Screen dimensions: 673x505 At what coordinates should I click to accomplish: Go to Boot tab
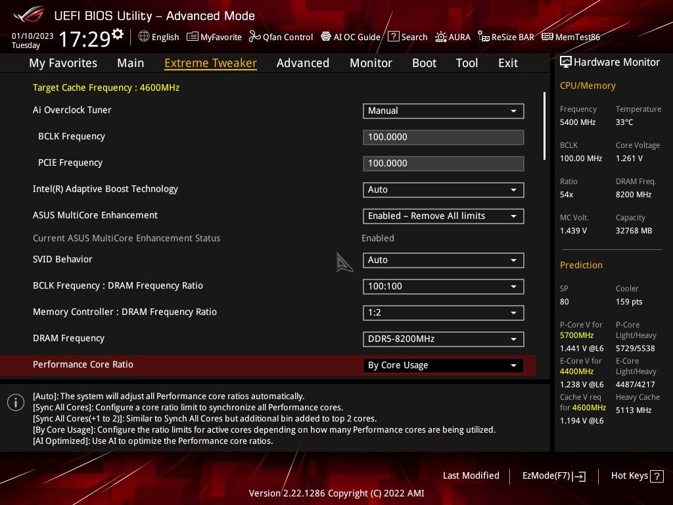[424, 63]
